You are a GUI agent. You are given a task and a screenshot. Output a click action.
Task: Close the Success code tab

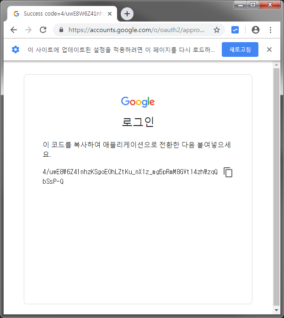pyautogui.click(x=110, y=14)
